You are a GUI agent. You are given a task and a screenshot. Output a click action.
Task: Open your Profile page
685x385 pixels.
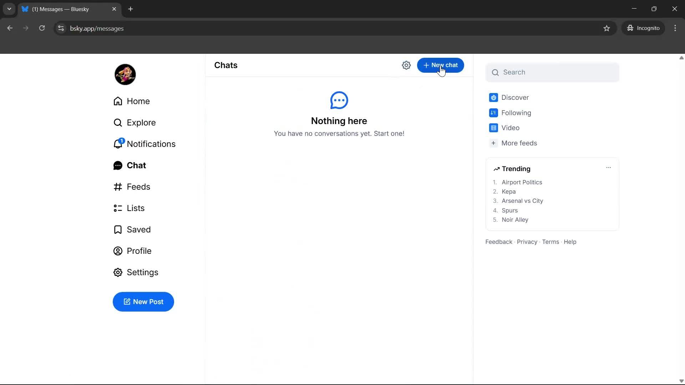[x=139, y=251]
